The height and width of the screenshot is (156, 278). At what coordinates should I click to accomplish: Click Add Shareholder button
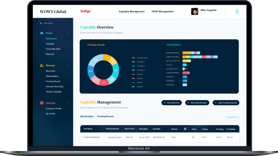pos(197,103)
